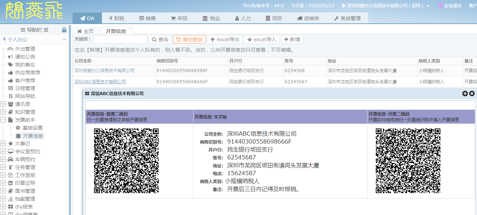The width and height of the screenshot is (477, 215).
Task: Click the thumbs-up icon beside 供应商推荐
Action: [x=10, y=73]
